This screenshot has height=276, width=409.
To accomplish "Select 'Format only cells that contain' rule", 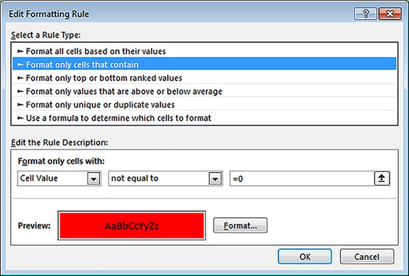I will tap(82, 64).
